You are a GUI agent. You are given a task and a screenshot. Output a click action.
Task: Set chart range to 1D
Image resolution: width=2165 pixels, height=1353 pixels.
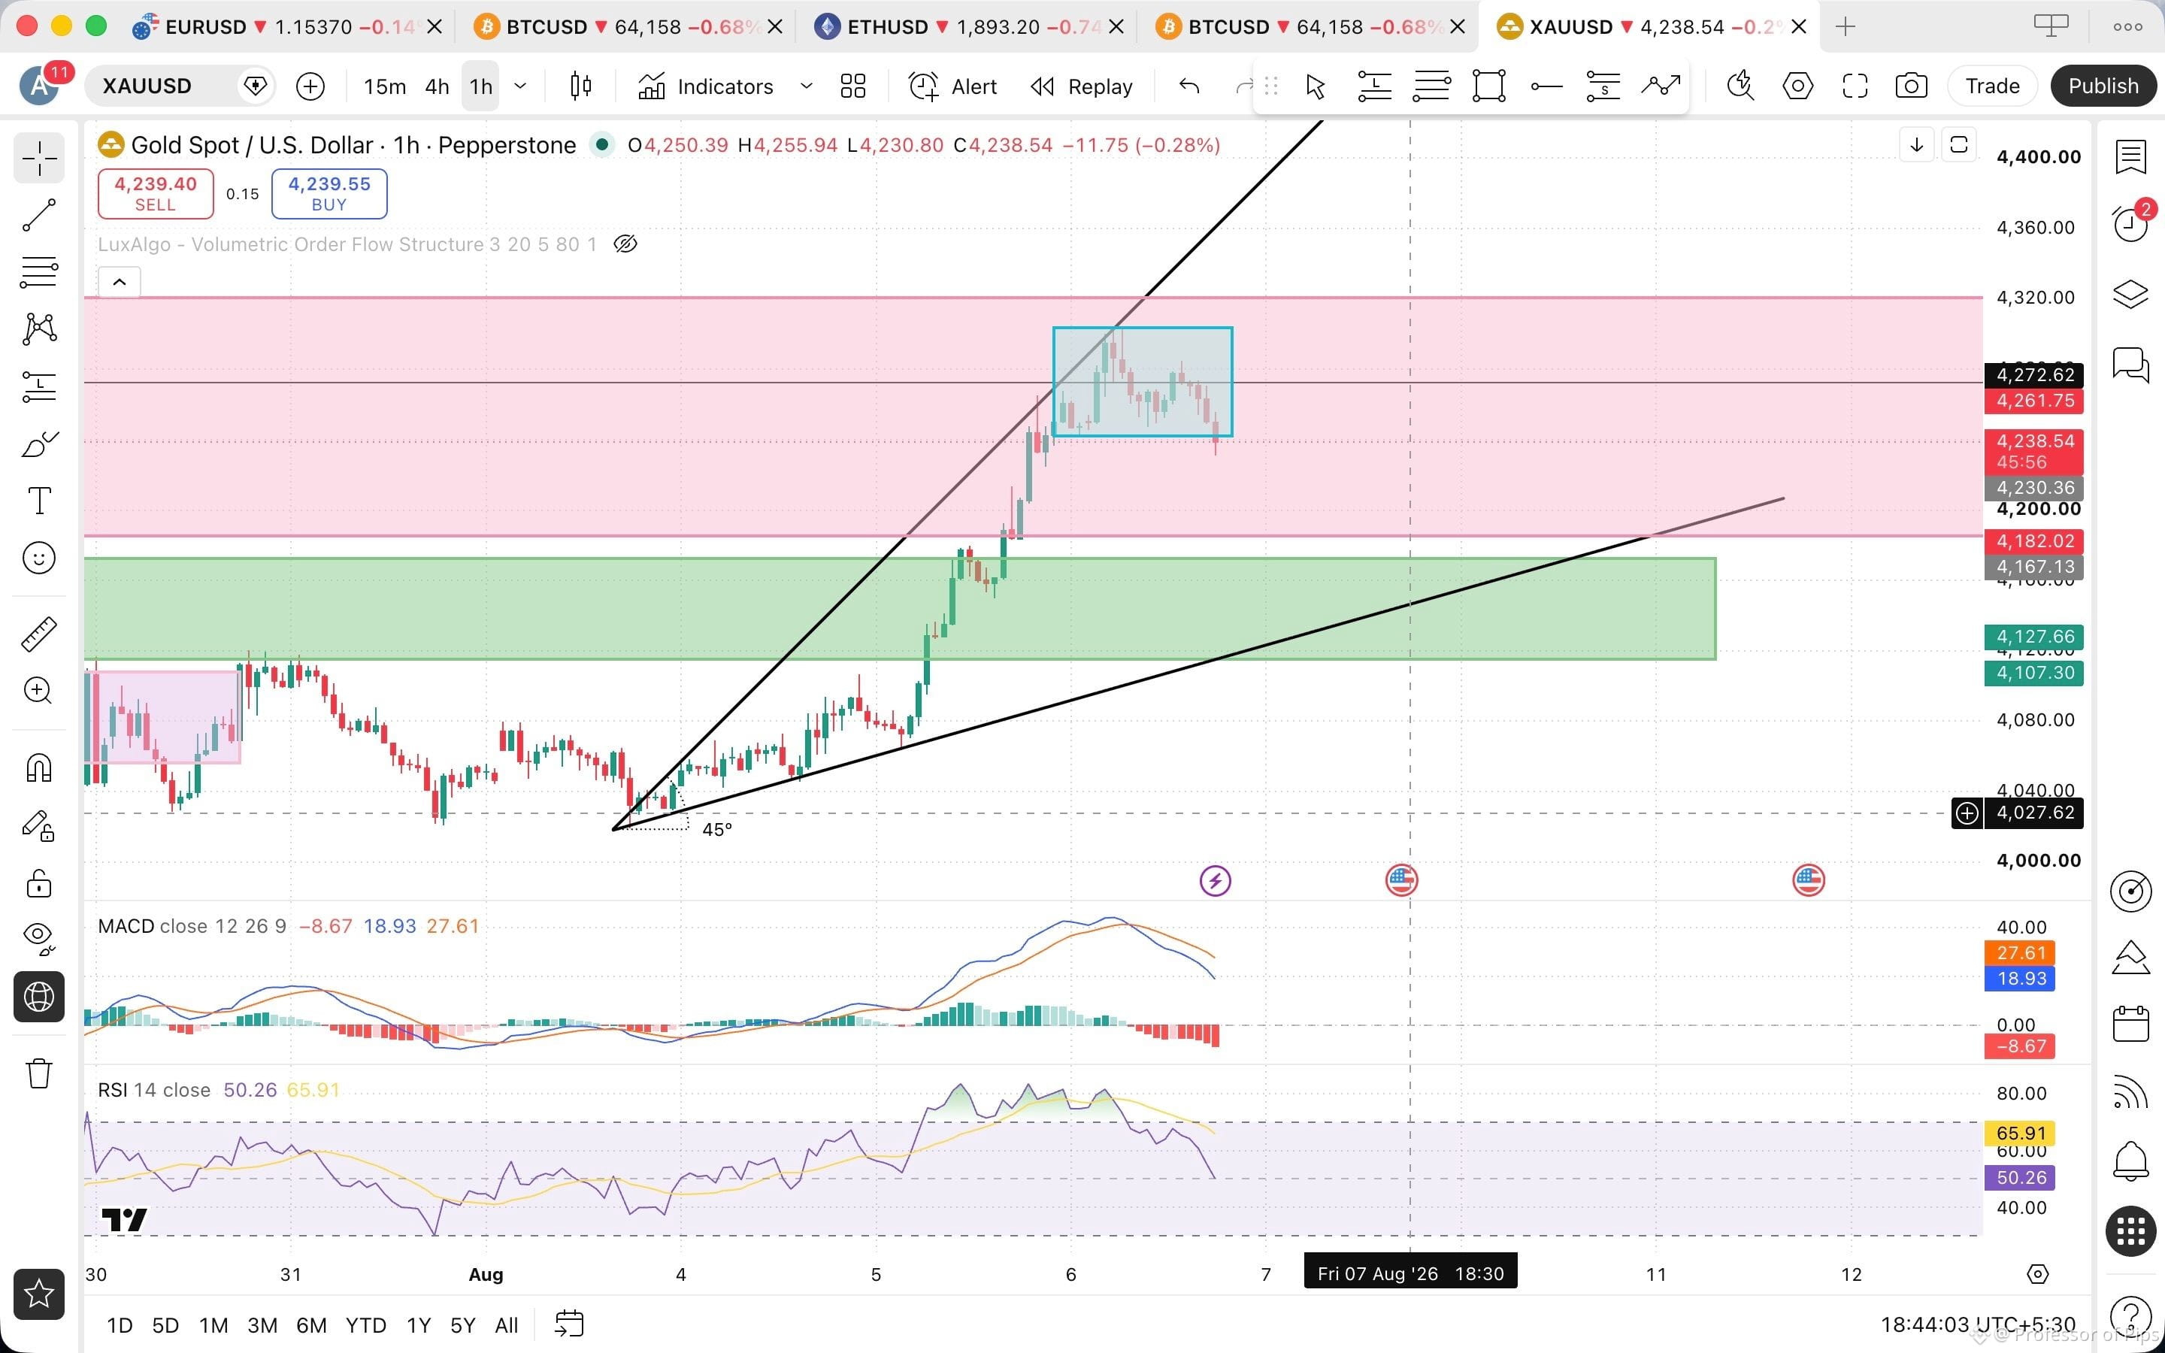point(119,1325)
